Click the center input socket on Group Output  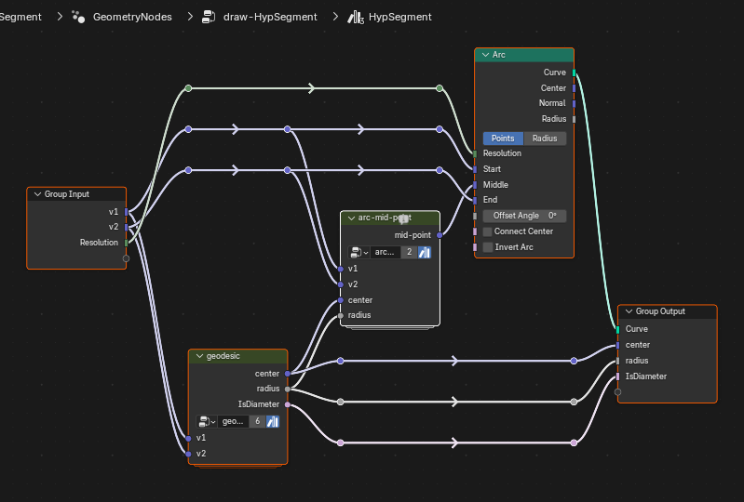(617, 345)
